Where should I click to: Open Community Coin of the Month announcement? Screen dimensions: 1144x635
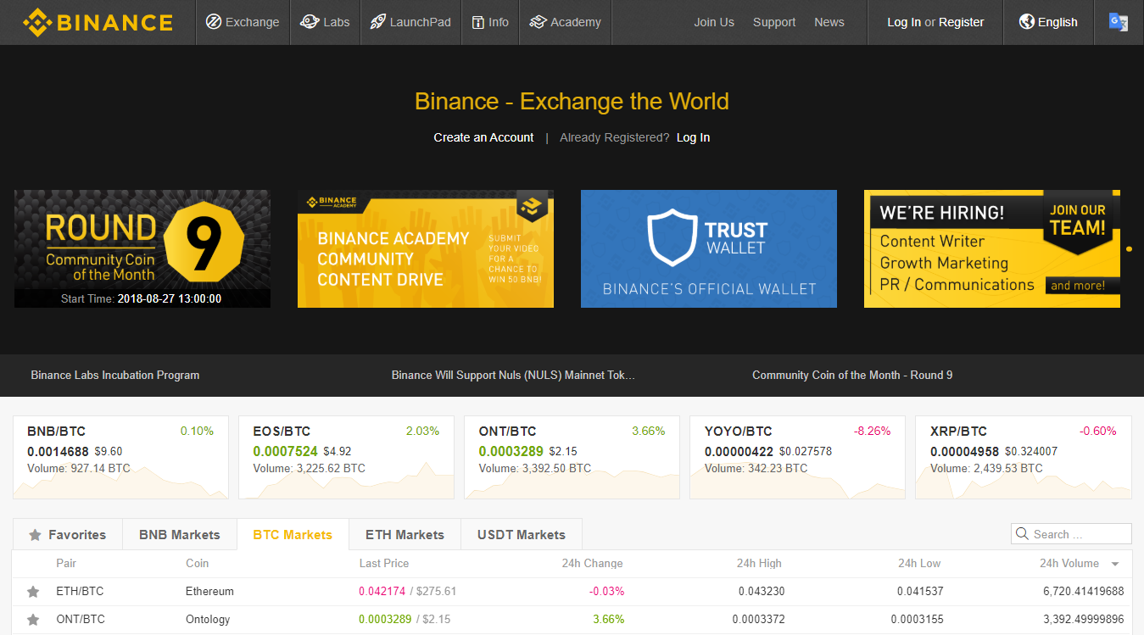click(x=852, y=375)
